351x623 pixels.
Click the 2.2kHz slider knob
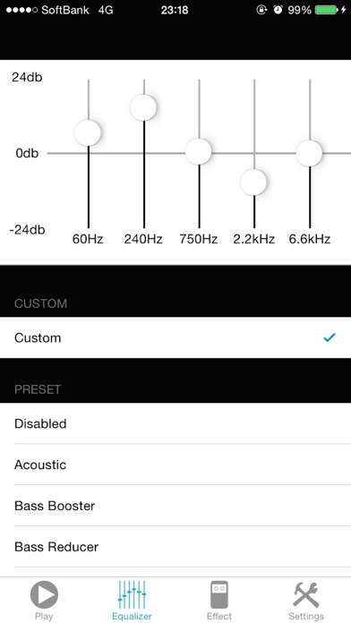[x=253, y=182]
